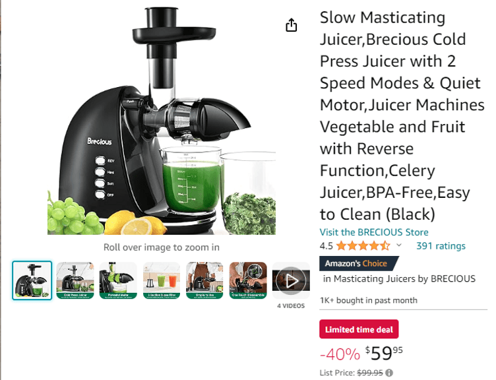This screenshot has width=496, height=380.
Task: Play the product videos thumbnail
Action: [291, 280]
